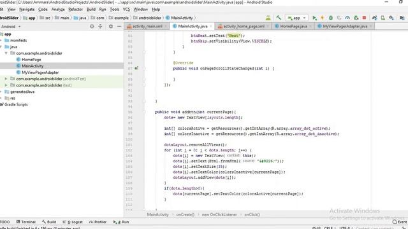Viewport: 408px width, 229px height.
Task: Sync project with Gradle files icon
Action: point(374,18)
